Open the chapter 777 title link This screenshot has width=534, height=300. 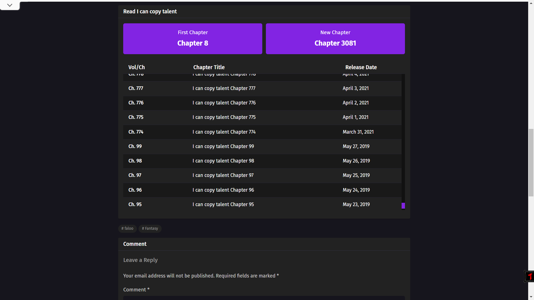[224, 88]
